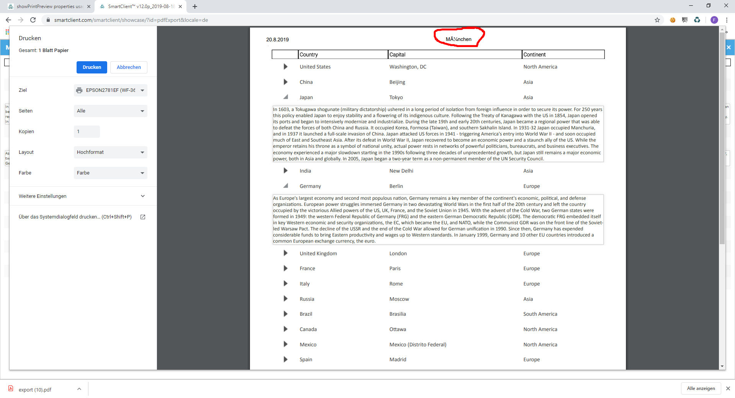Click the Mexico (Distrito Federal) cell
Viewport: 735px width, 398px height.
point(418,344)
